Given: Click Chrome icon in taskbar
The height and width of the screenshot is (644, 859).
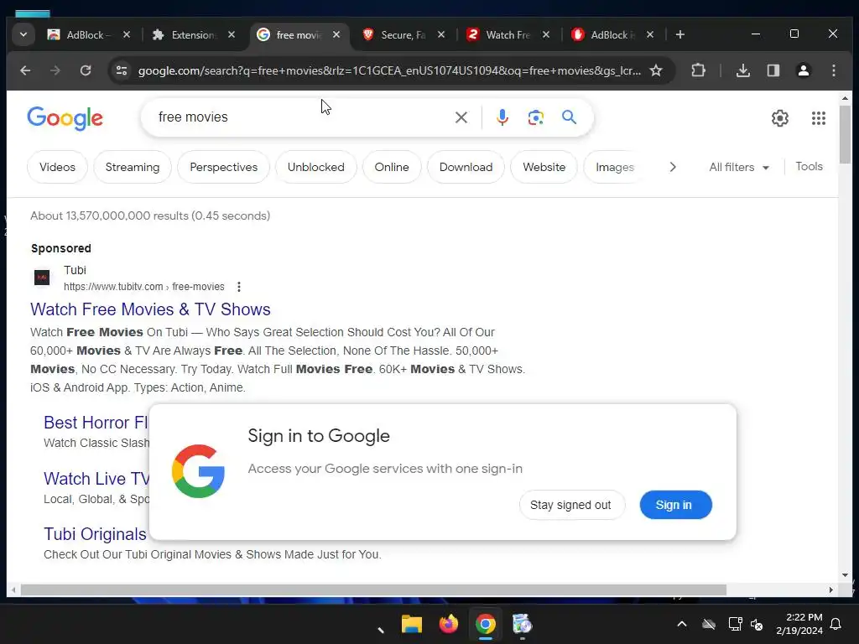Looking at the screenshot, I should coord(486,624).
